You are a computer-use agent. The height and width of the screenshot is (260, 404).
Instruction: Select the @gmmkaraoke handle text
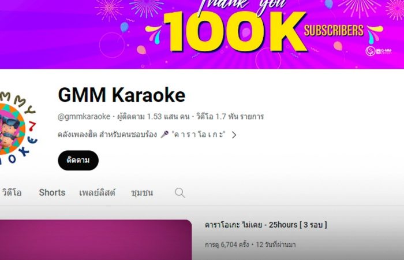84,117
